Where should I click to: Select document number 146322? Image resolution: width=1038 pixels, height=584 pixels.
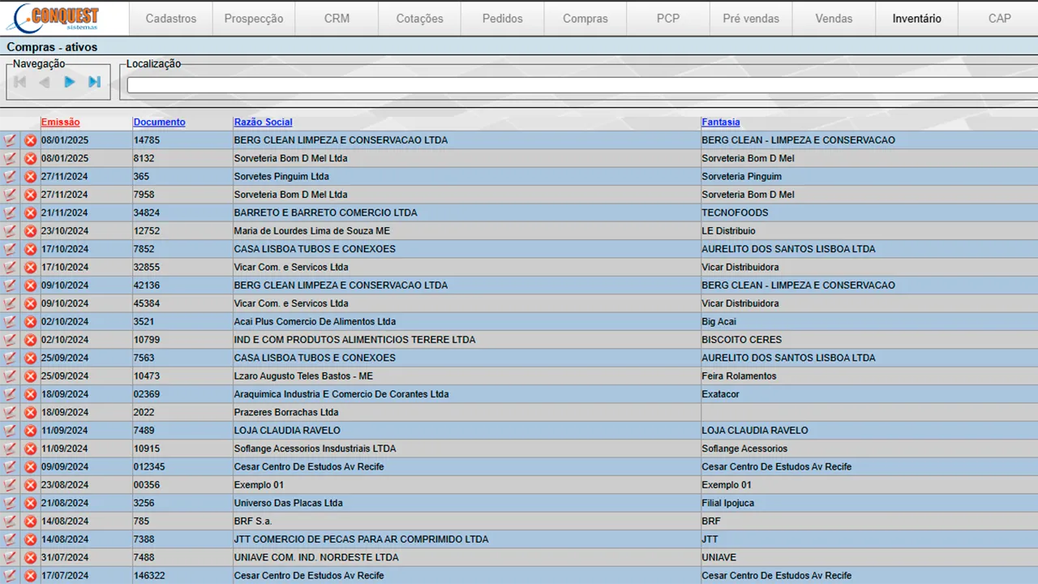[151, 576]
